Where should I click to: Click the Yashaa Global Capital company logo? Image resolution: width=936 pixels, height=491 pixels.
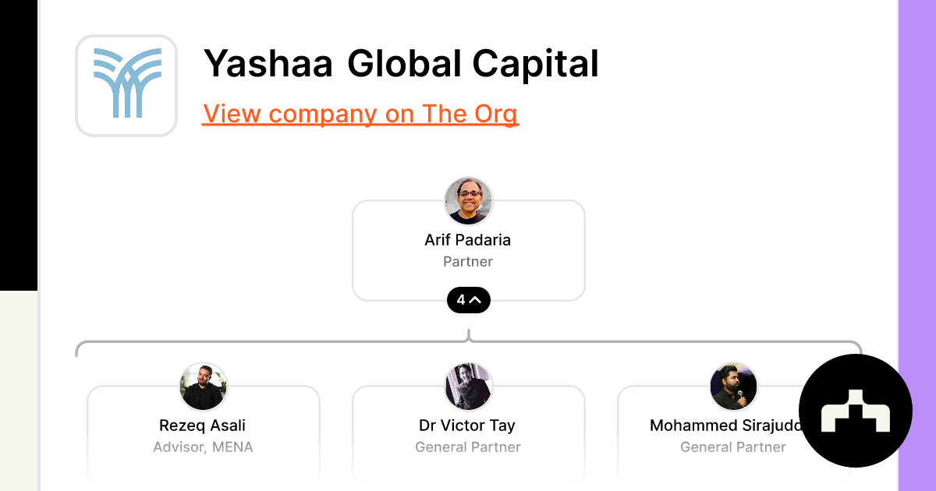click(x=126, y=85)
